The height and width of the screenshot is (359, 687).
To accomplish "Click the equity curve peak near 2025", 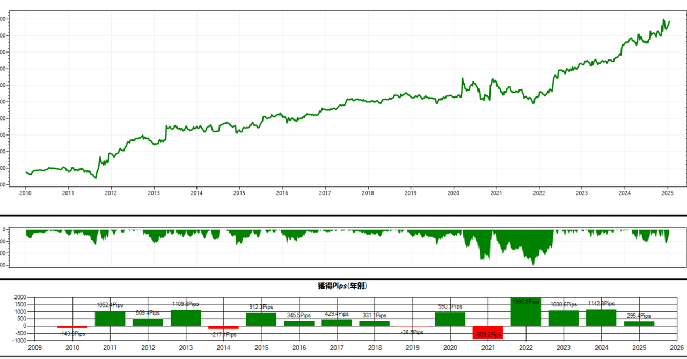I will tap(663, 20).
